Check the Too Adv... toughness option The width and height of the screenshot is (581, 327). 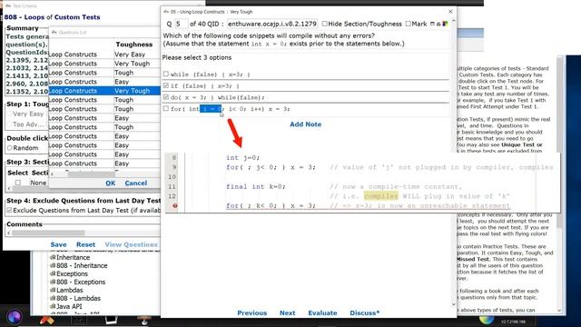10,124
